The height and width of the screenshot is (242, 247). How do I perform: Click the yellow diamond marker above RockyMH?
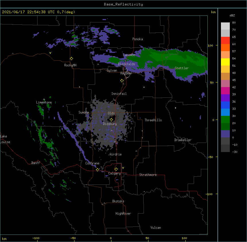click(x=72, y=59)
